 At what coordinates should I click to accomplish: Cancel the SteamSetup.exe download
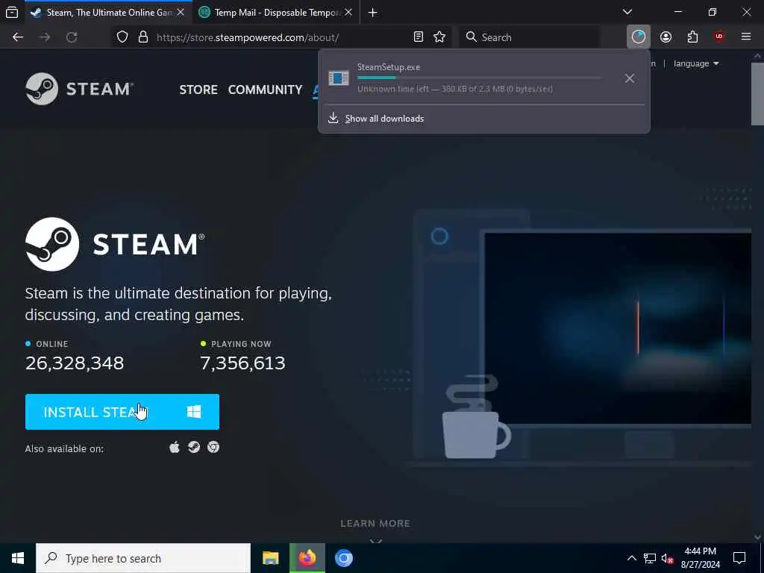pos(630,78)
